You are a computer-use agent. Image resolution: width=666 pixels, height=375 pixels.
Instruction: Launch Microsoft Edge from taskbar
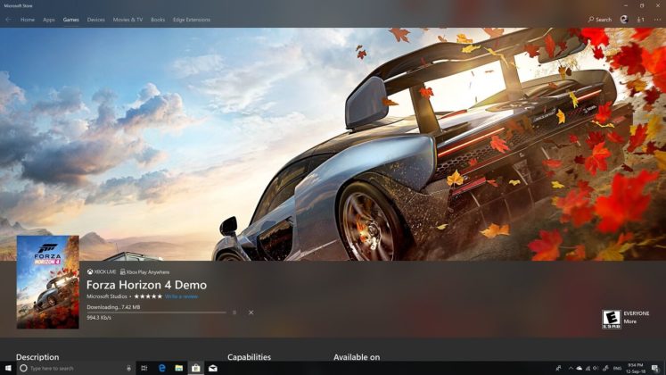(x=162, y=368)
